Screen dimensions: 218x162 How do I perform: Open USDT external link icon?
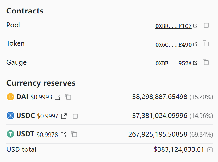(63, 135)
